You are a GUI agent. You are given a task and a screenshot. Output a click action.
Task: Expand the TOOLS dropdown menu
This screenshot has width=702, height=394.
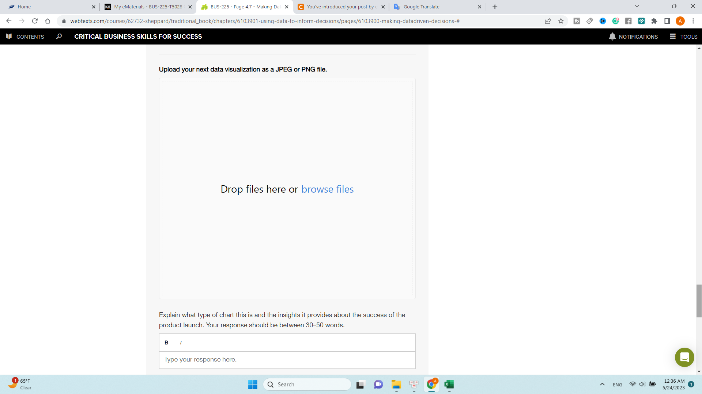[x=684, y=36]
